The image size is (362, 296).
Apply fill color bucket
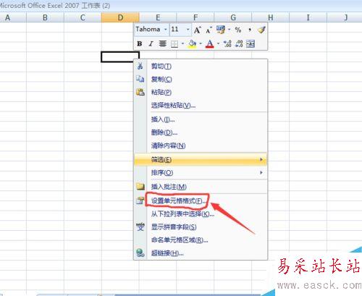tap(192, 43)
